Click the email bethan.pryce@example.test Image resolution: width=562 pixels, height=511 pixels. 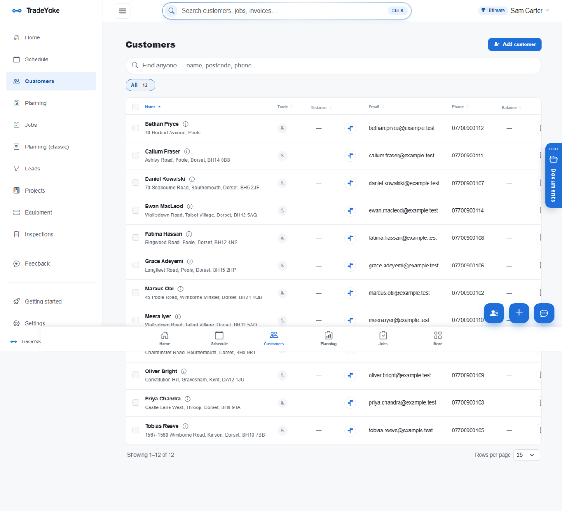click(401, 128)
